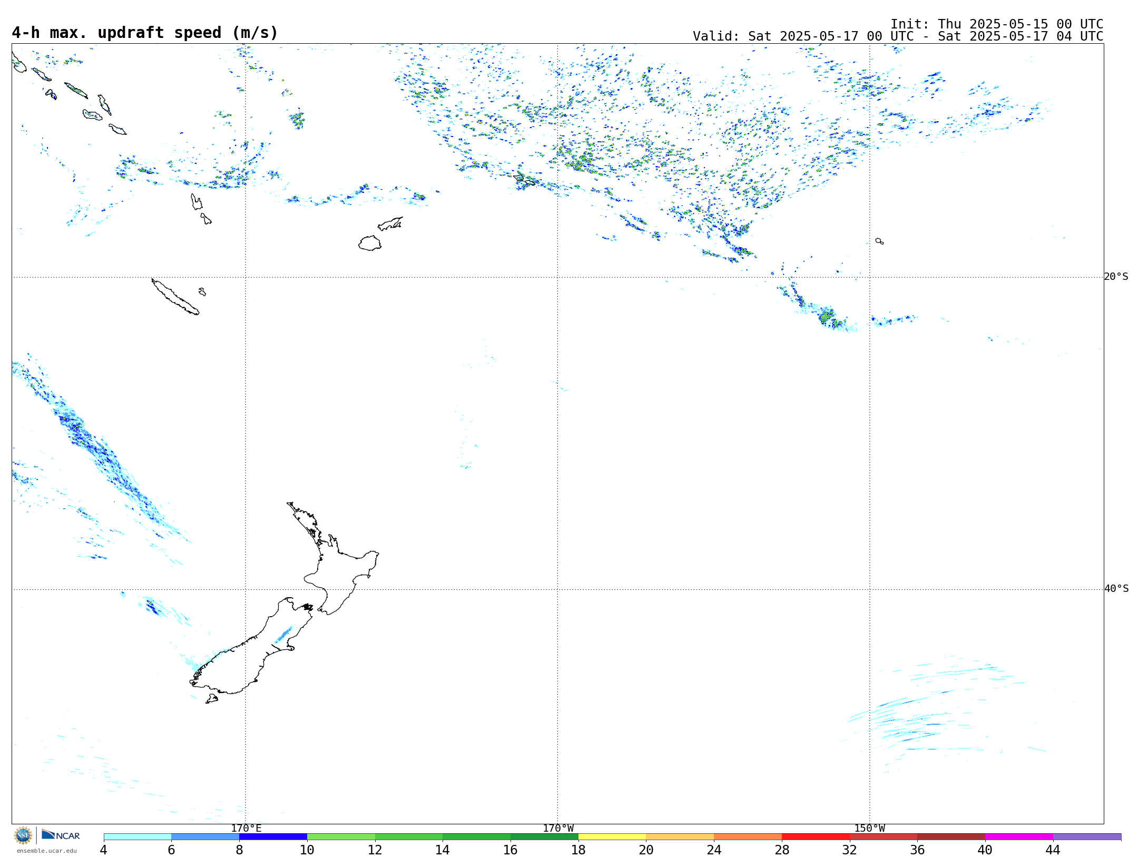Click the colorbar tick label 44

(x=1053, y=850)
